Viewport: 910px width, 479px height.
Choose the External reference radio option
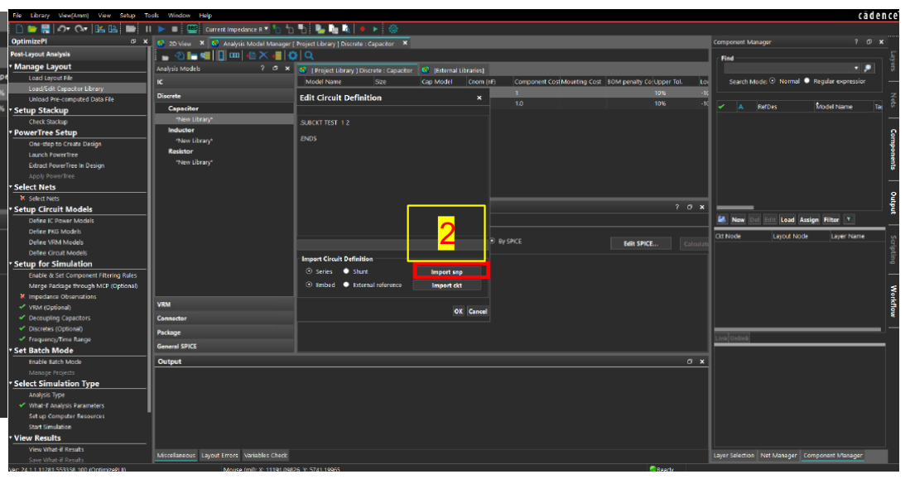click(x=346, y=285)
